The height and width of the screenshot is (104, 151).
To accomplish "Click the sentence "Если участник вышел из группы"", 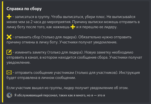I will [35, 88].
